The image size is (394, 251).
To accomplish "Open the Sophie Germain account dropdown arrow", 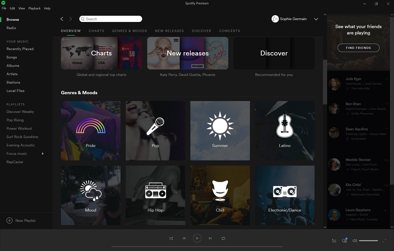I will click(x=316, y=19).
